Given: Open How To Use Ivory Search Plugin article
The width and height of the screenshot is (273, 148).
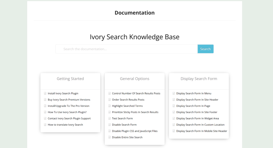Looking at the screenshot, I should coord(67,112).
